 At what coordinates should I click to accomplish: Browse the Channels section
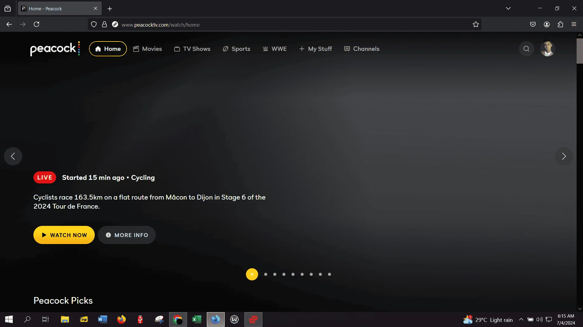point(362,49)
